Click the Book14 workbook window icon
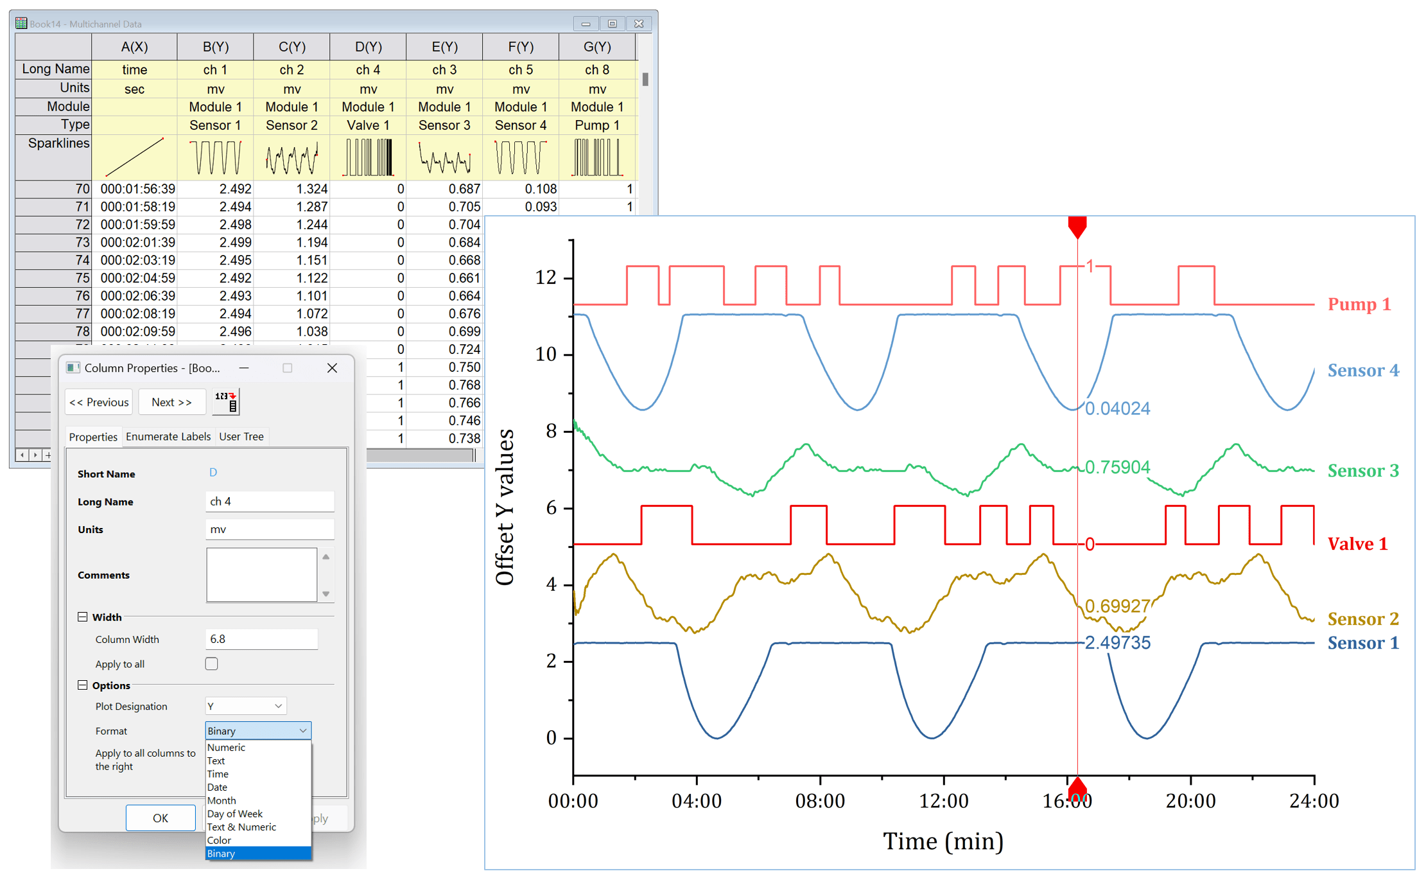This screenshot has width=1426, height=887. pos(21,24)
